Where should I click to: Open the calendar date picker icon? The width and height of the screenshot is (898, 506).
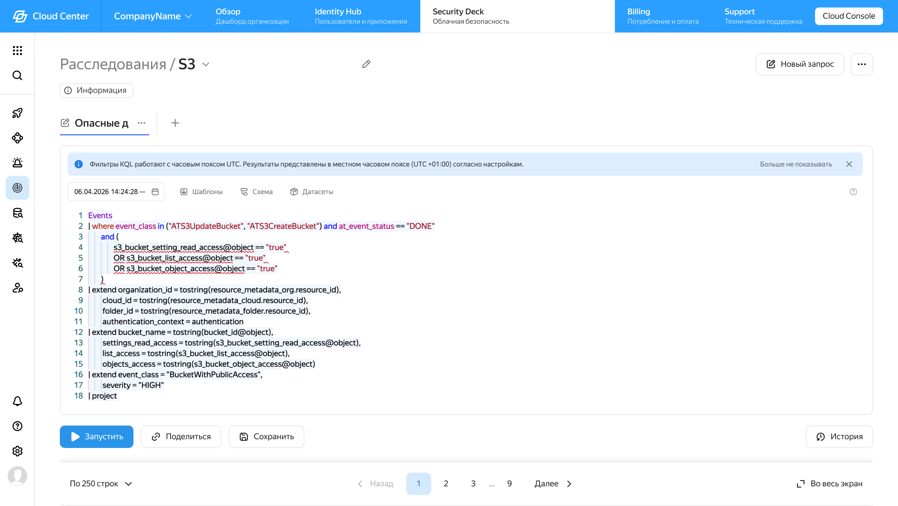pos(155,192)
